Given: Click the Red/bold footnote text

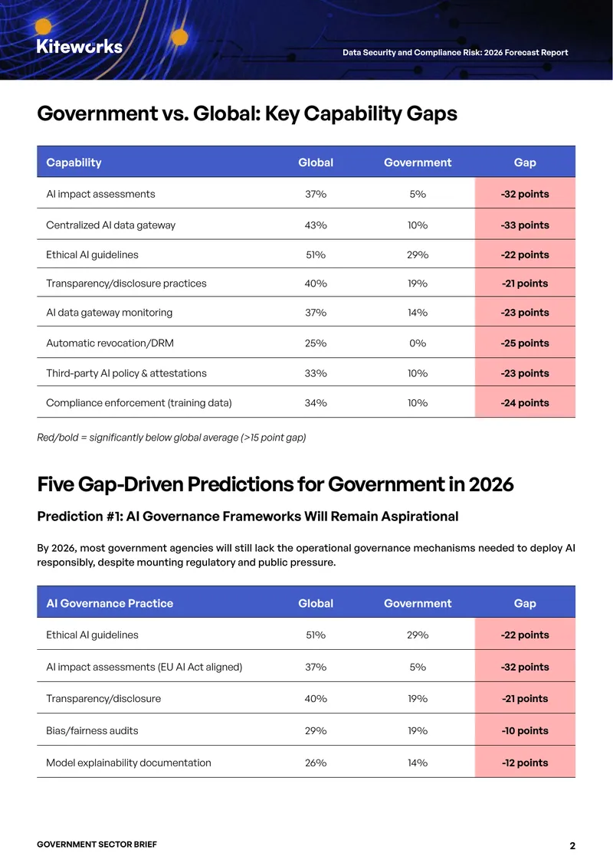Looking at the screenshot, I should (171, 438).
